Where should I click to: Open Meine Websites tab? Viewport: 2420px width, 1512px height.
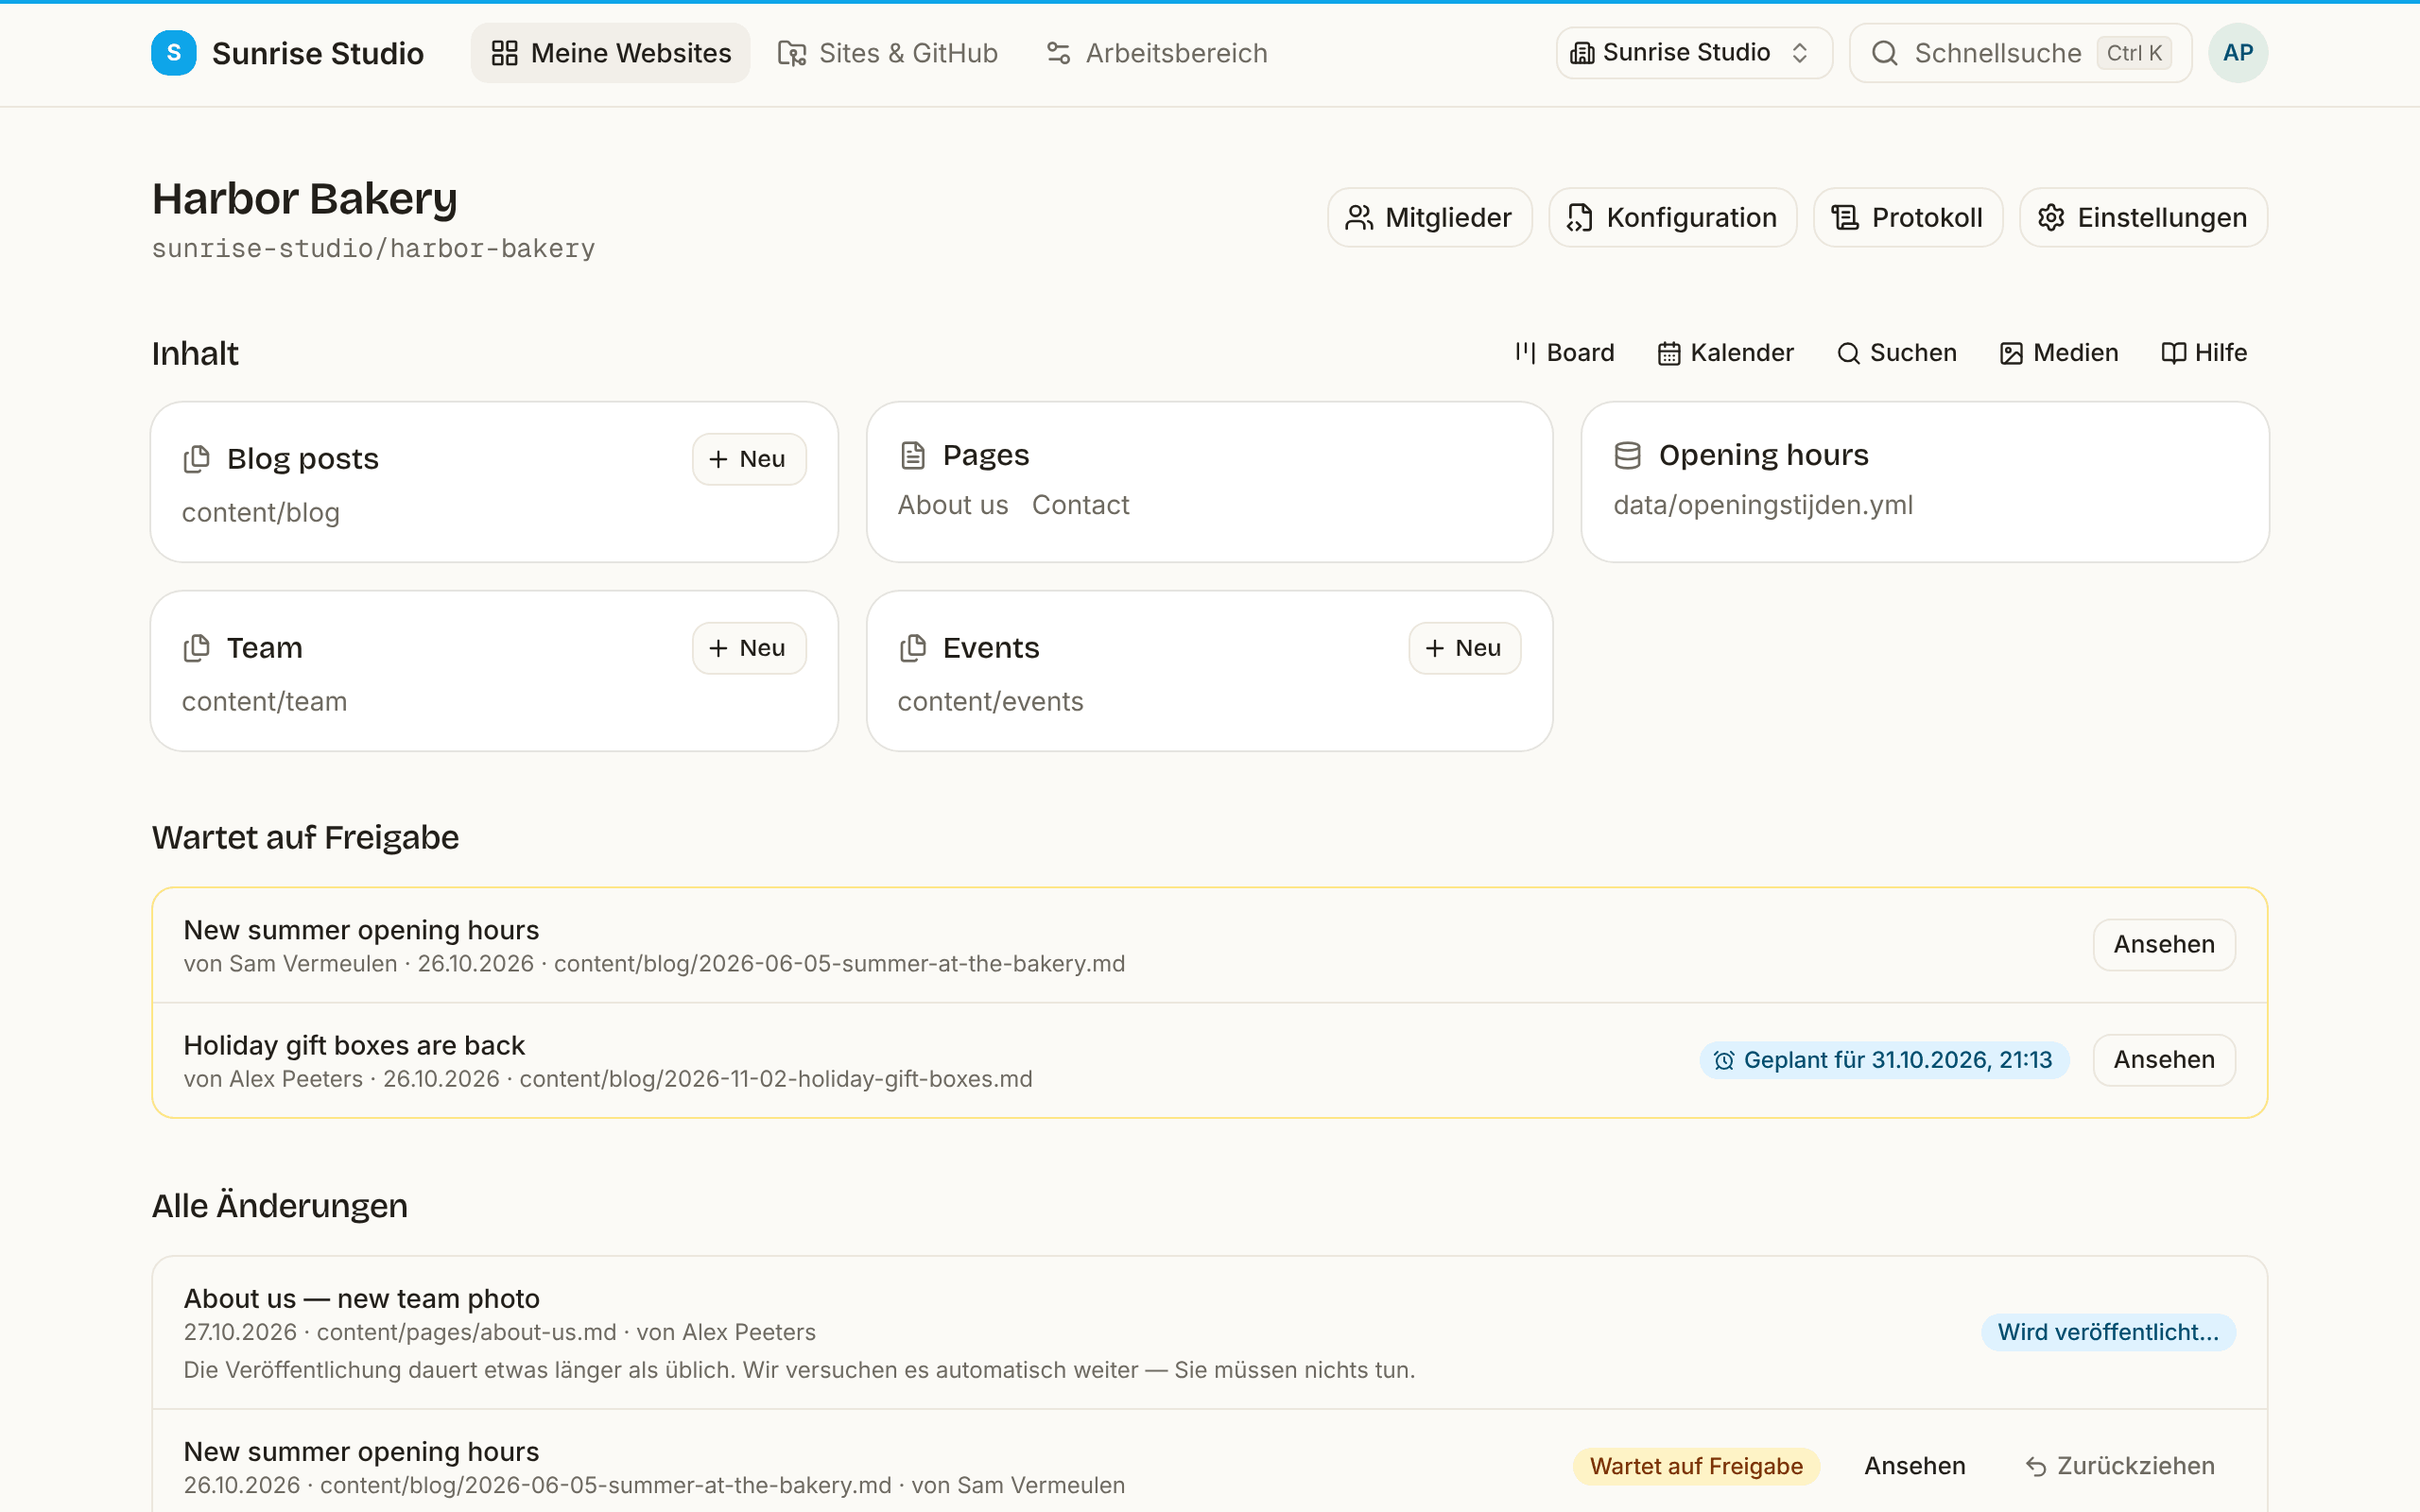click(610, 53)
